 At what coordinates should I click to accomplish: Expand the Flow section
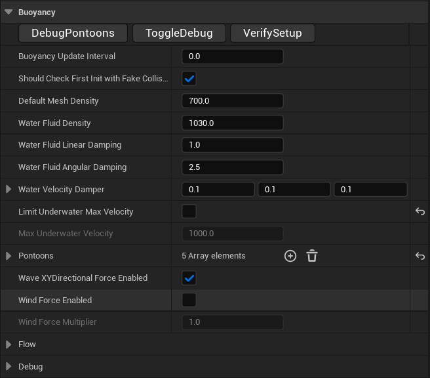pos(9,345)
